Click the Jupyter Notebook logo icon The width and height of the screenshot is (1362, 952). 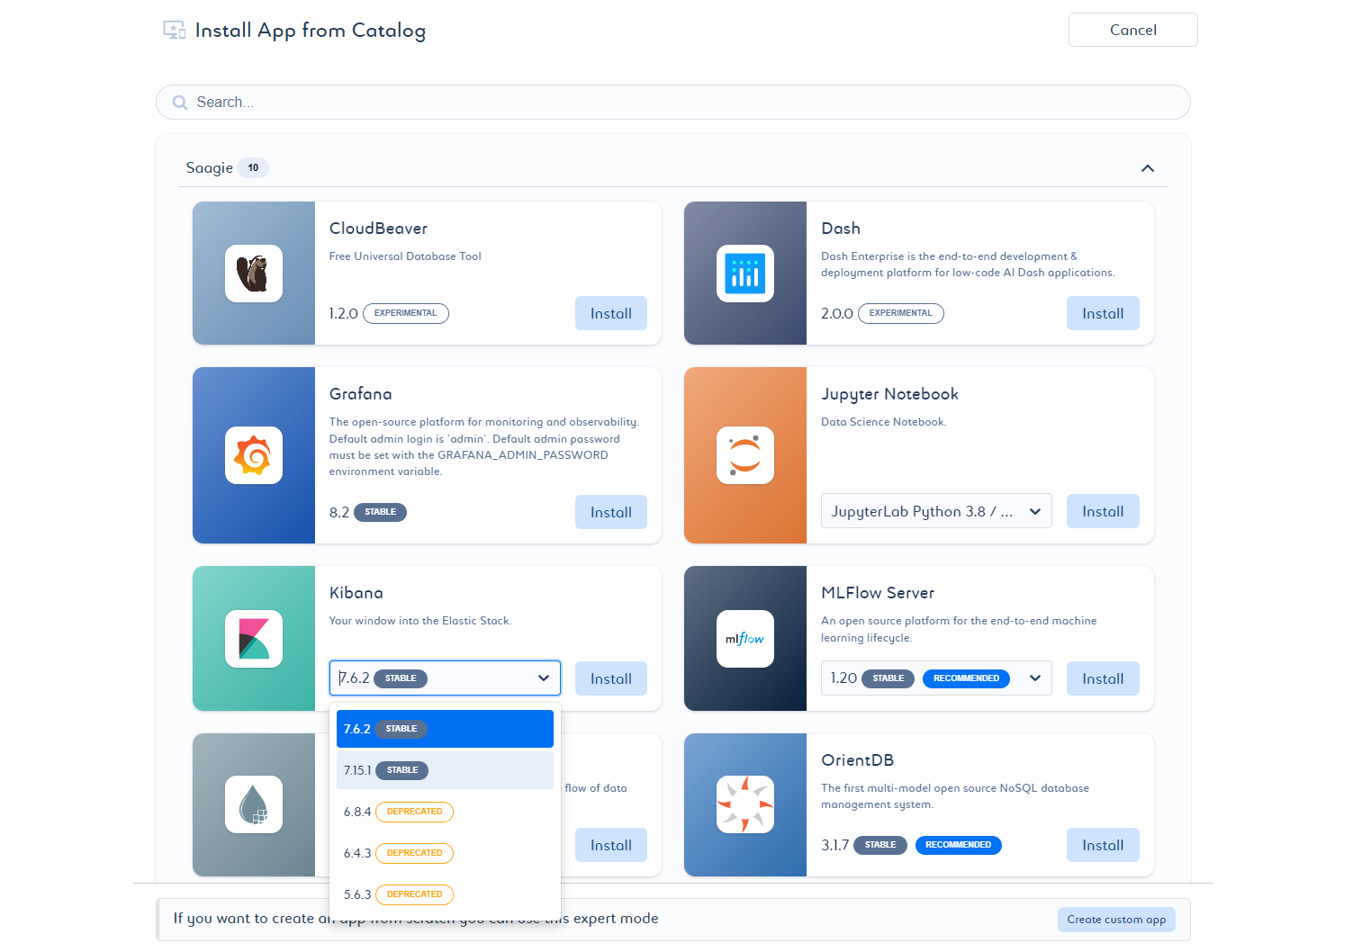coord(745,455)
